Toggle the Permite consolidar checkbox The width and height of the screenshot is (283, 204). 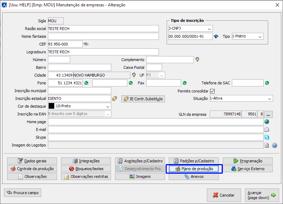pos(212,91)
